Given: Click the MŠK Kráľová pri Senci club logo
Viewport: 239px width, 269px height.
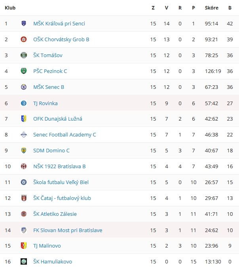Looking at the screenshot, I should click(24, 23).
